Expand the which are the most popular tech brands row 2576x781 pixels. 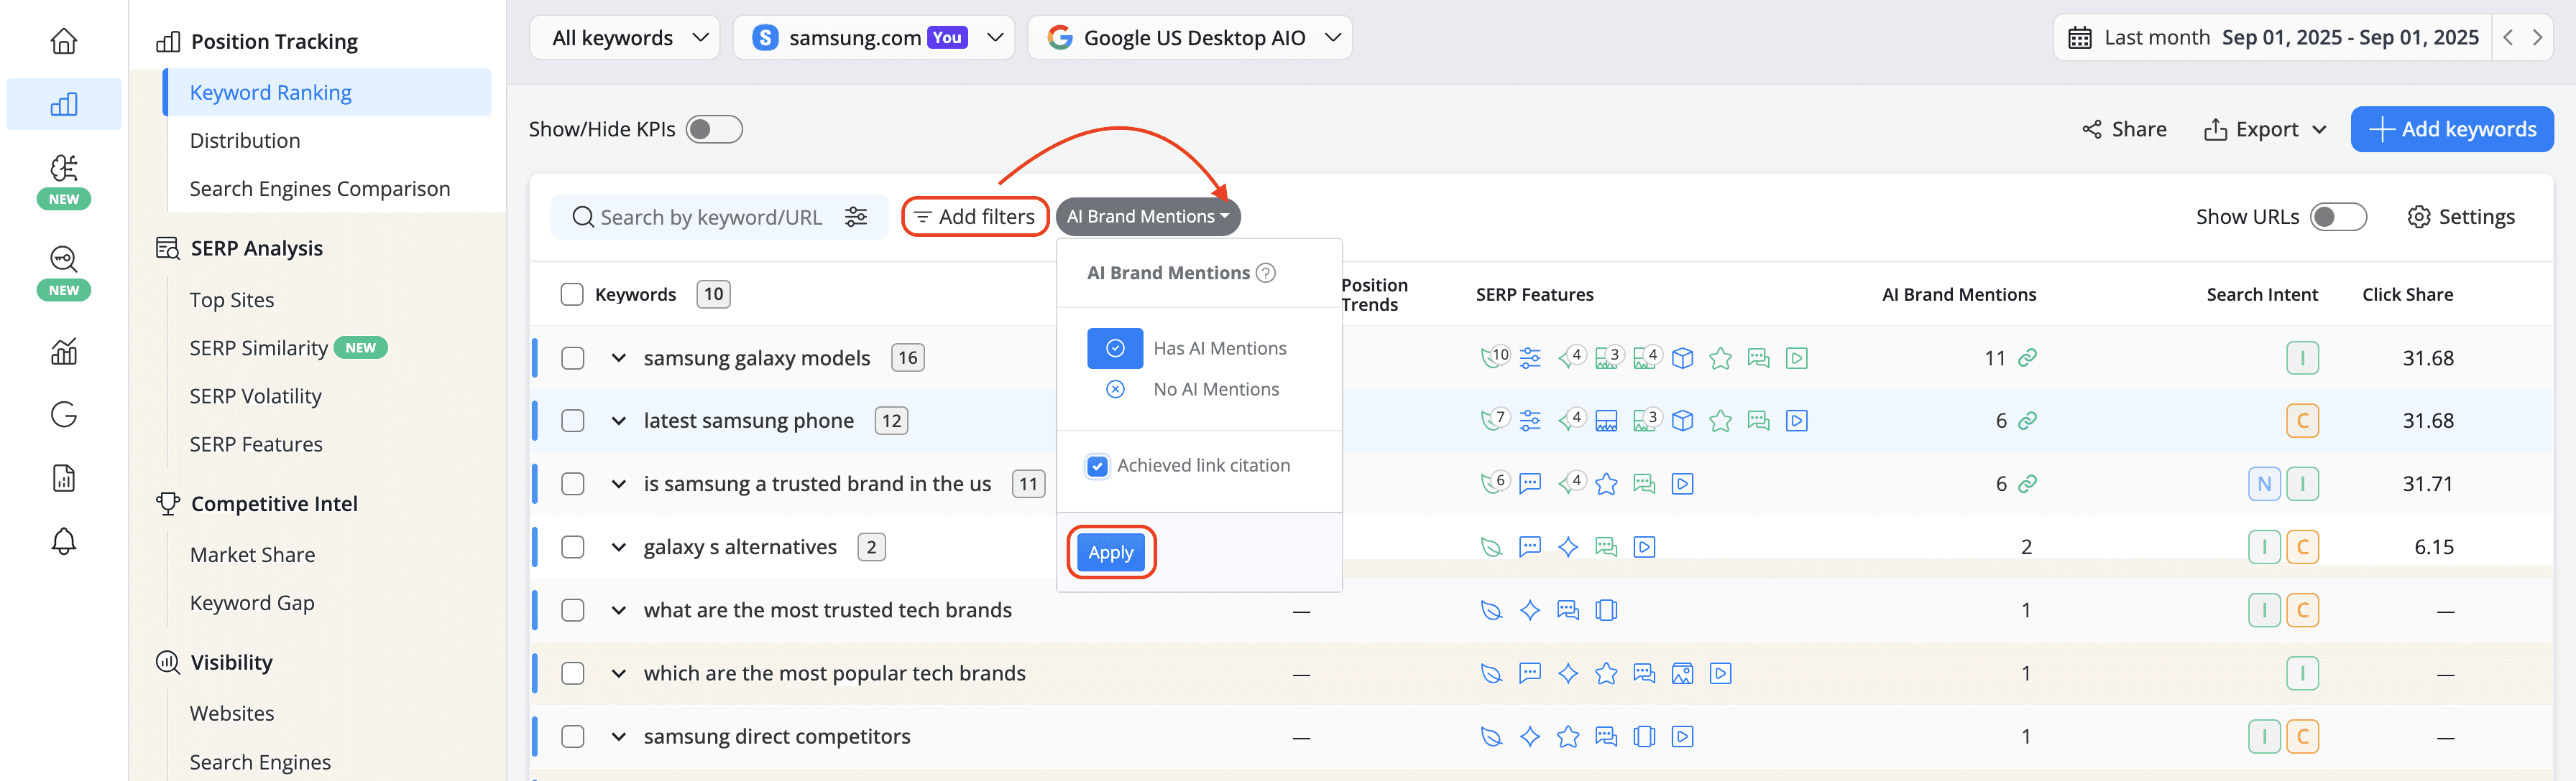(619, 673)
